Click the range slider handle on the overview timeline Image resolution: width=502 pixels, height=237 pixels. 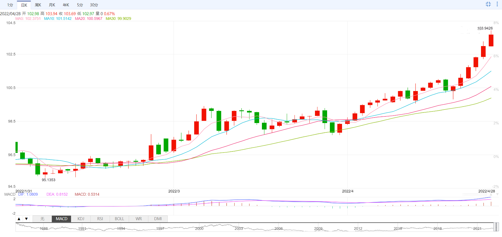coord(496,227)
